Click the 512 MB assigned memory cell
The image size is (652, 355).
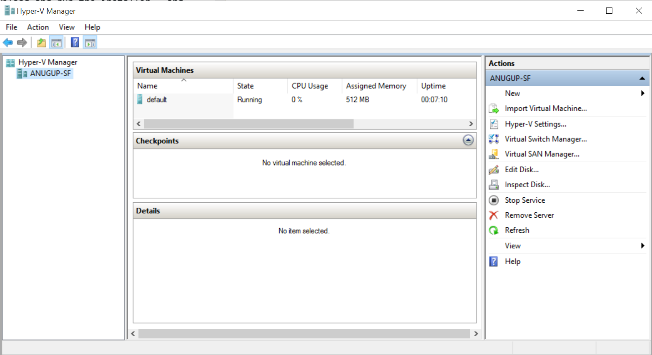(357, 99)
